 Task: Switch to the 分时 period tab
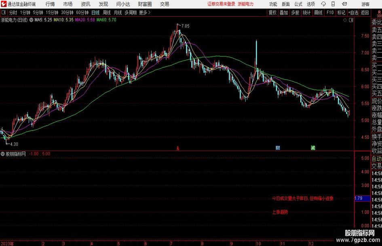point(13,13)
